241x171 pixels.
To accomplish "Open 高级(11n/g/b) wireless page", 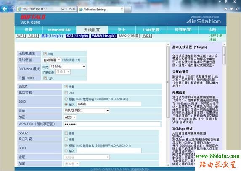I will pyautogui.click(x=77, y=36).
